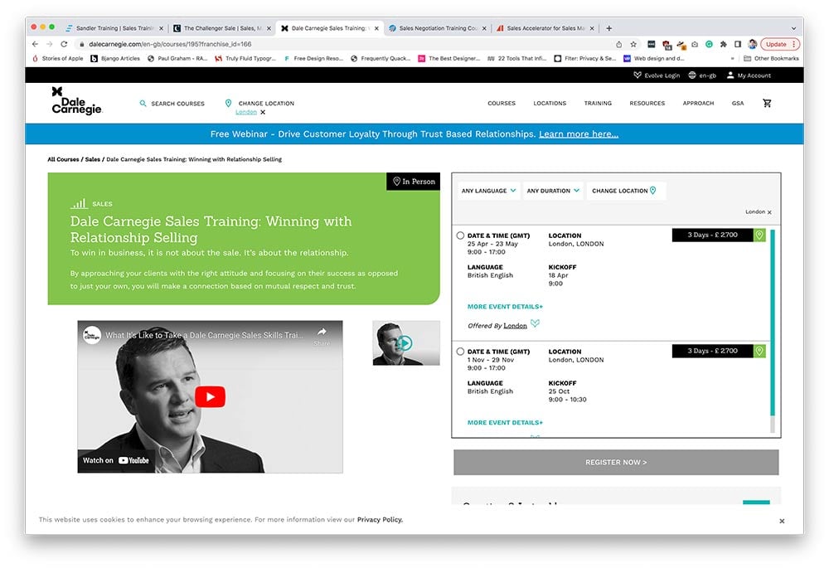This screenshot has width=829, height=568.
Task: Click the search magnifier icon
Action: pos(143,103)
